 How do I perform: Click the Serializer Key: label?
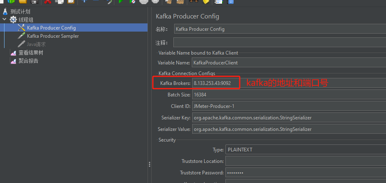[176, 118]
